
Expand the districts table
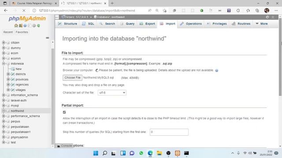click(x=8, y=74)
